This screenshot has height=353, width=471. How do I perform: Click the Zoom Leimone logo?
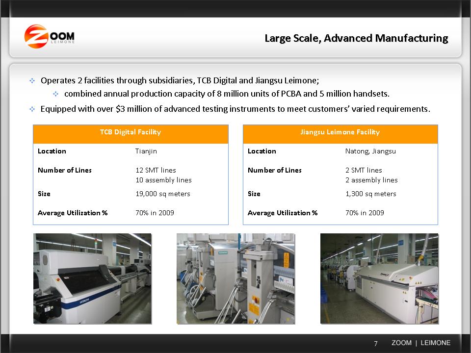pos(50,37)
